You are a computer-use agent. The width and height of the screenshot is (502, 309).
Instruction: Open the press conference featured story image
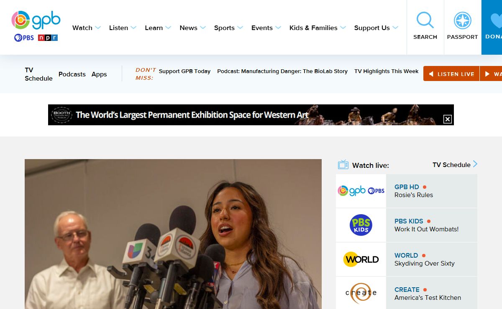[x=173, y=234]
